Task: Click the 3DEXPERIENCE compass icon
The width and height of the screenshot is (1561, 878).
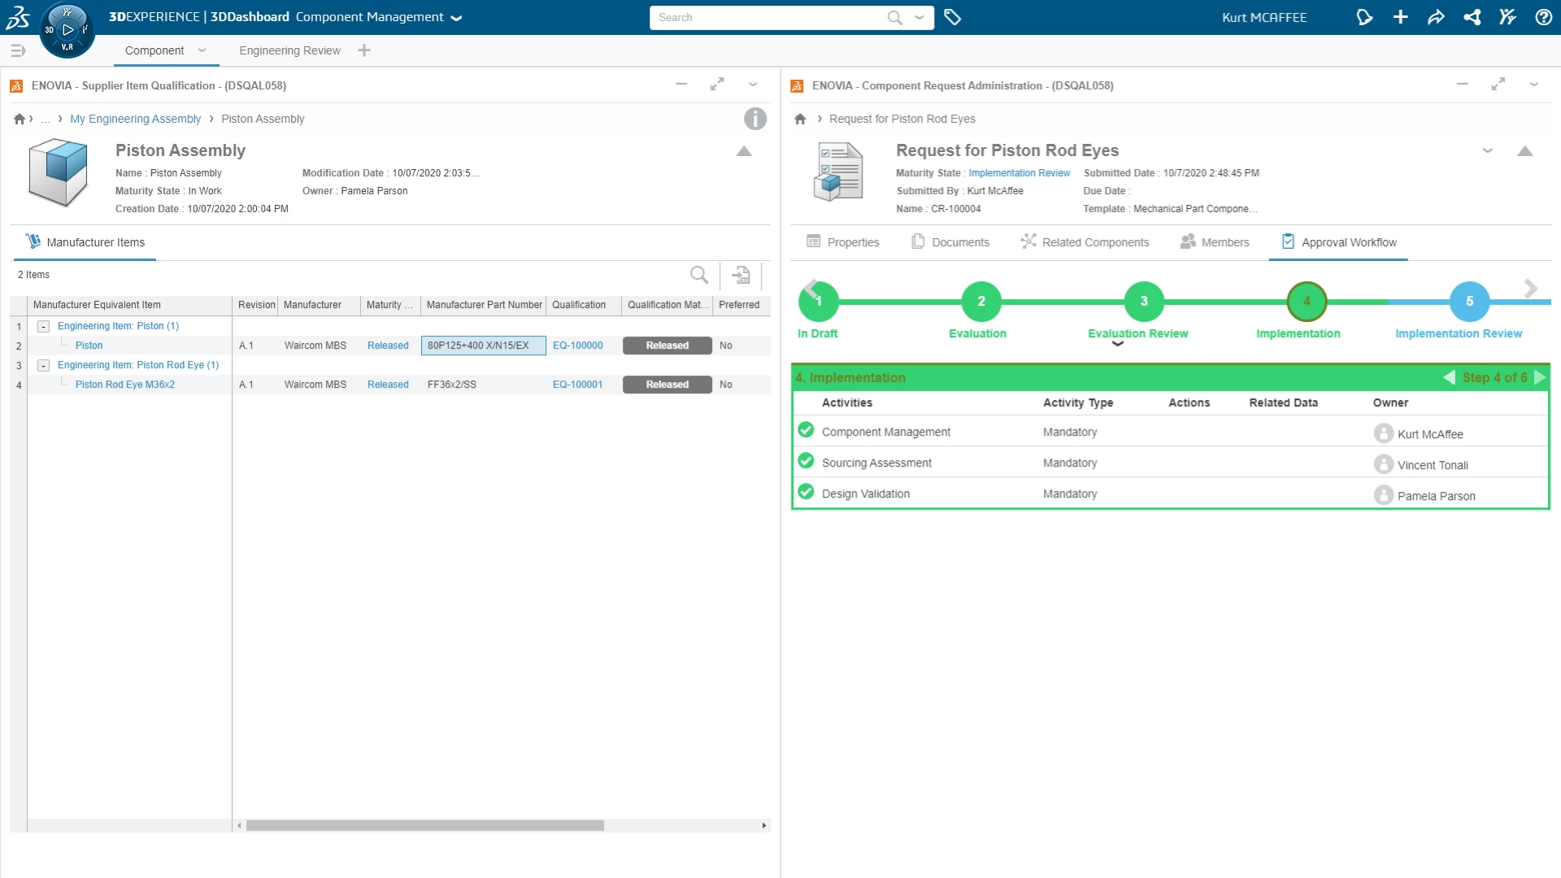Action: click(67, 31)
